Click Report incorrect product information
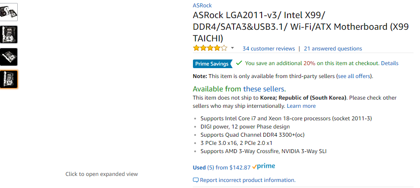 [248, 180]
